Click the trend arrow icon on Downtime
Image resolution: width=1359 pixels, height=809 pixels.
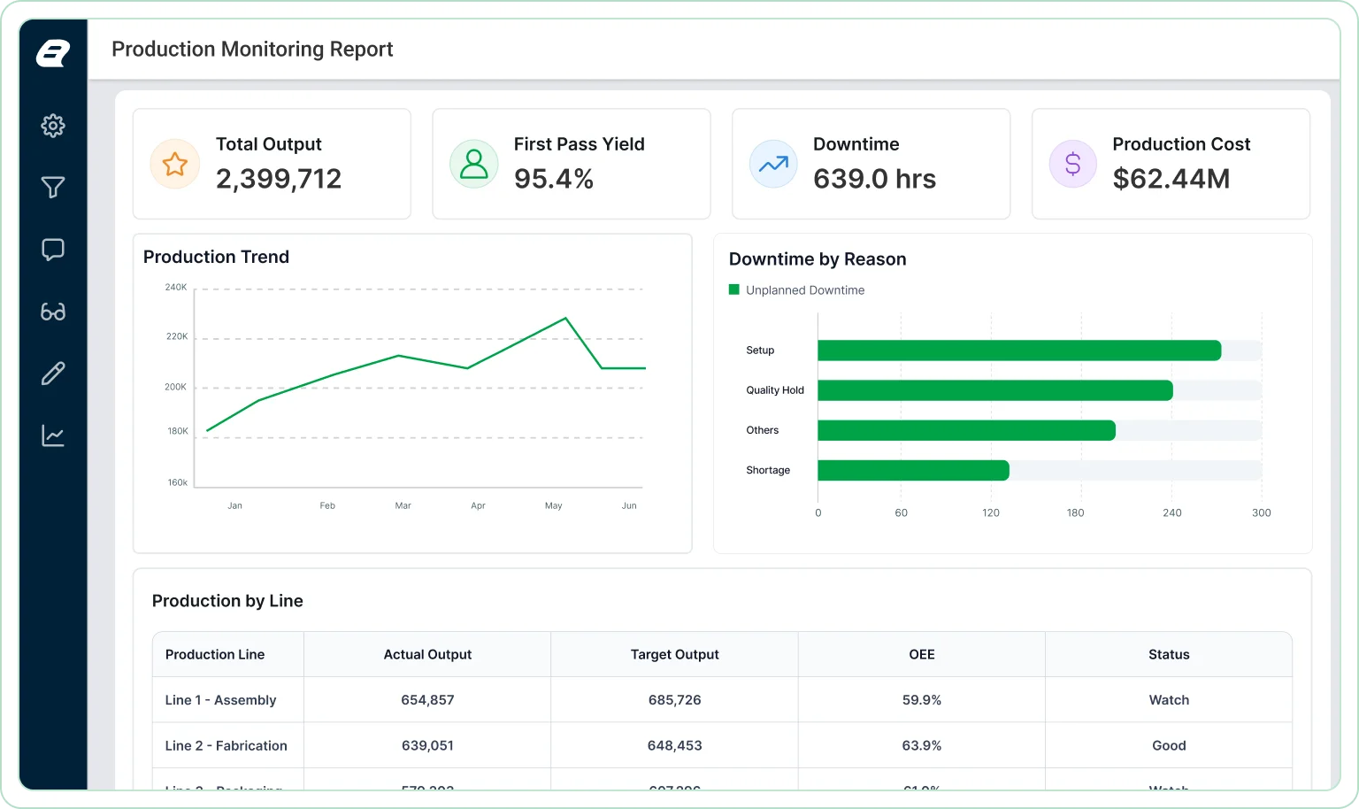[x=773, y=164]
